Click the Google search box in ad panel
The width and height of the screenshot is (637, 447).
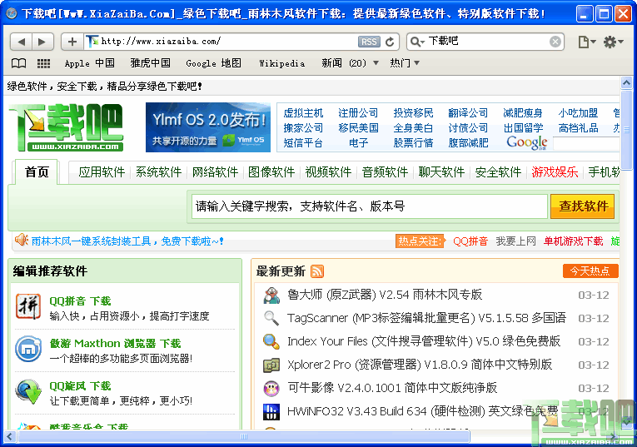(x=586, y=143)
